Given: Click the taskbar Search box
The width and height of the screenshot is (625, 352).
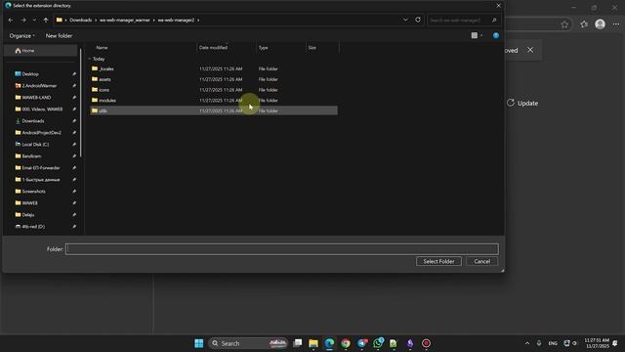Looking at the screenshot, I should coord(247,343).
